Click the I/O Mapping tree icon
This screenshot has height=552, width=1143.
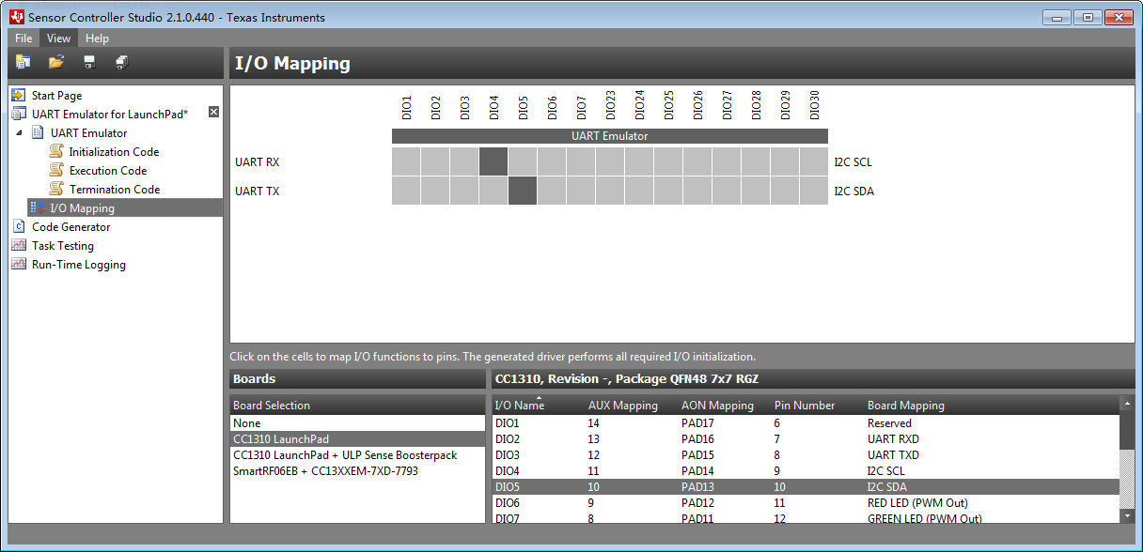coord(38,208)
